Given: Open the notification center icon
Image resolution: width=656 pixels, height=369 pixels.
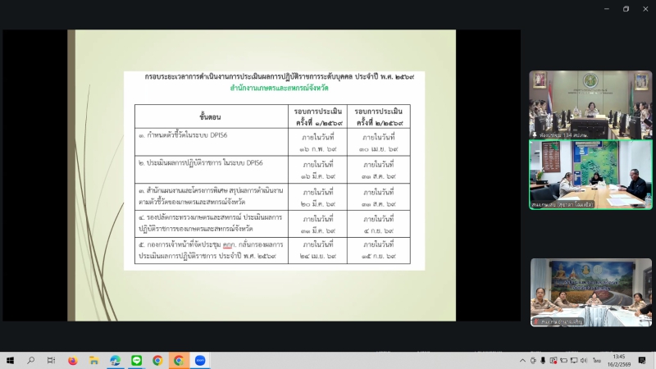Looking at the screenshot, I should tap(644, 360).
